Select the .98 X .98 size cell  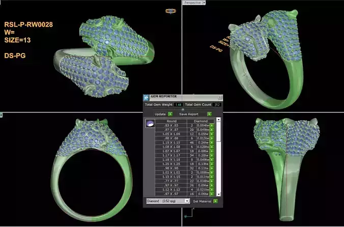pyautogui.click(x=171, y=168)
